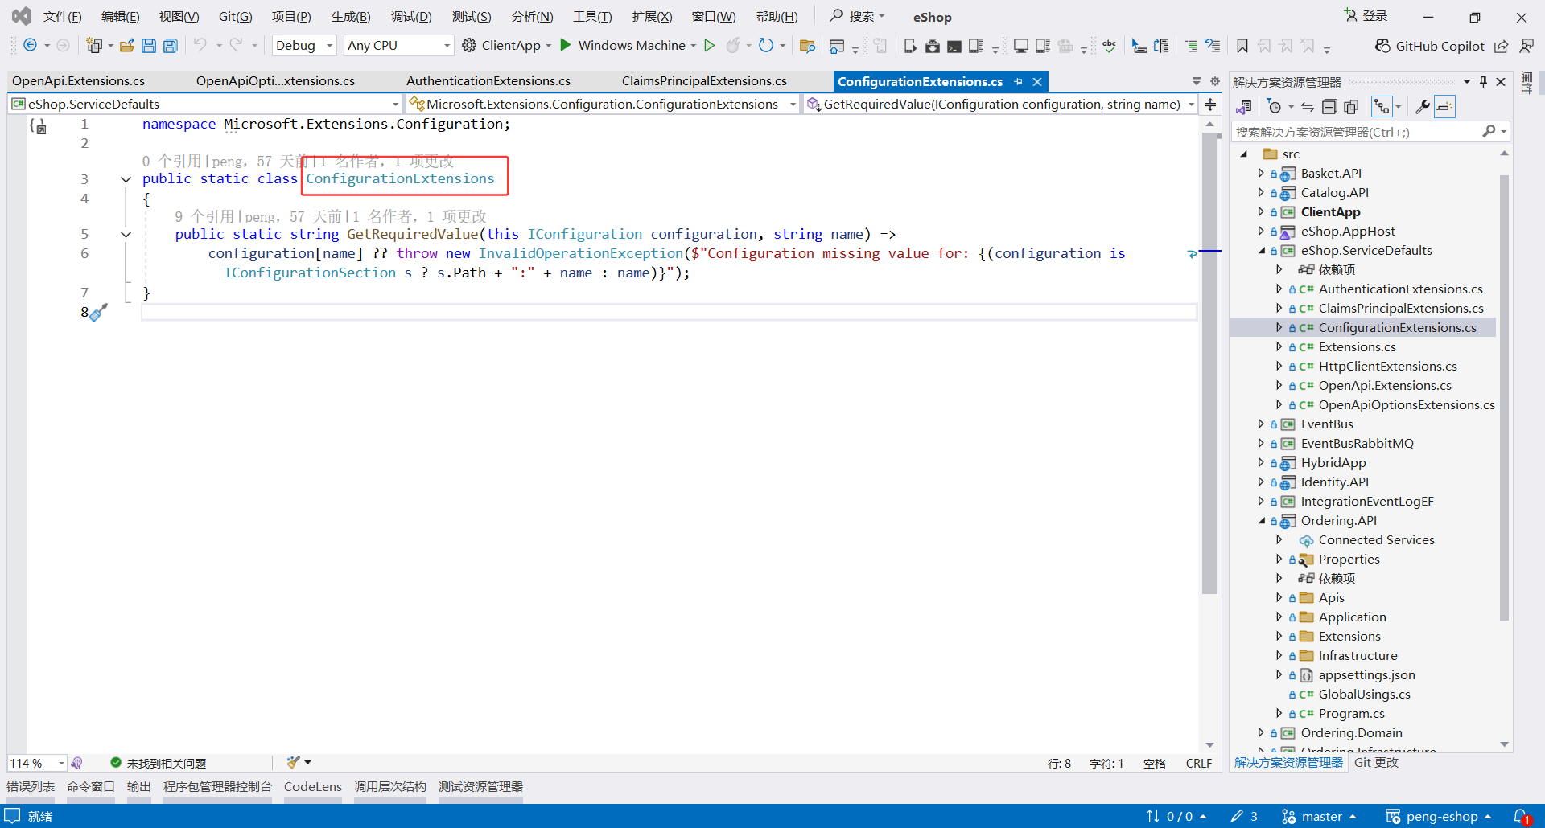The image size is (1545, 828).
Task: Toggle the pending changes filter clock icon
Action: click(1274, 107)
